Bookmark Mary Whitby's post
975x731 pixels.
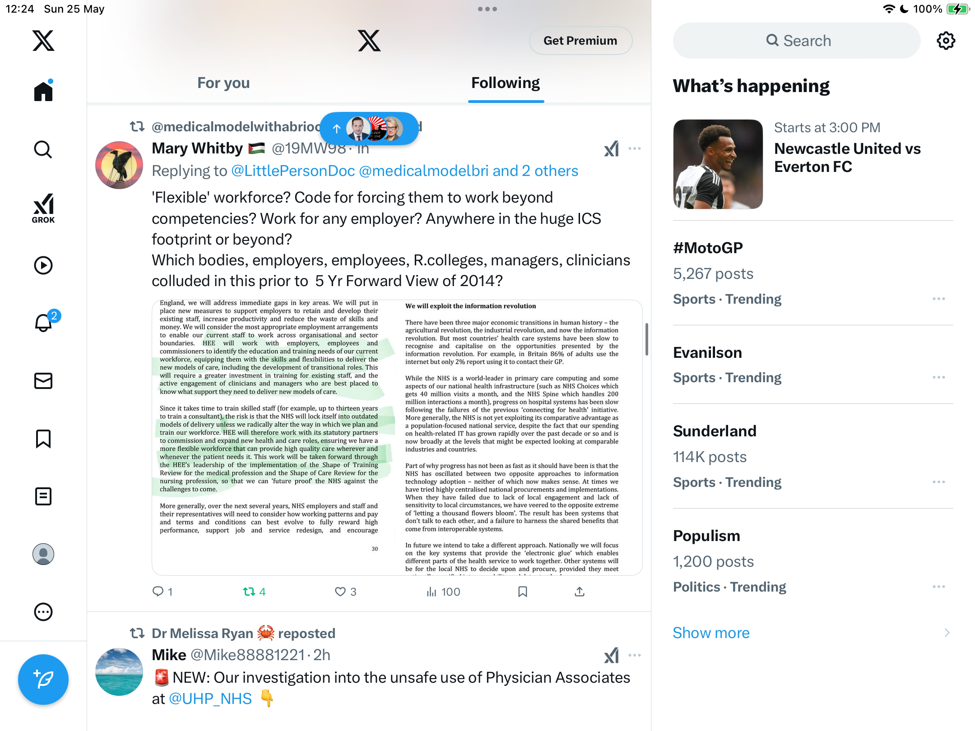[x=523, y=592]
